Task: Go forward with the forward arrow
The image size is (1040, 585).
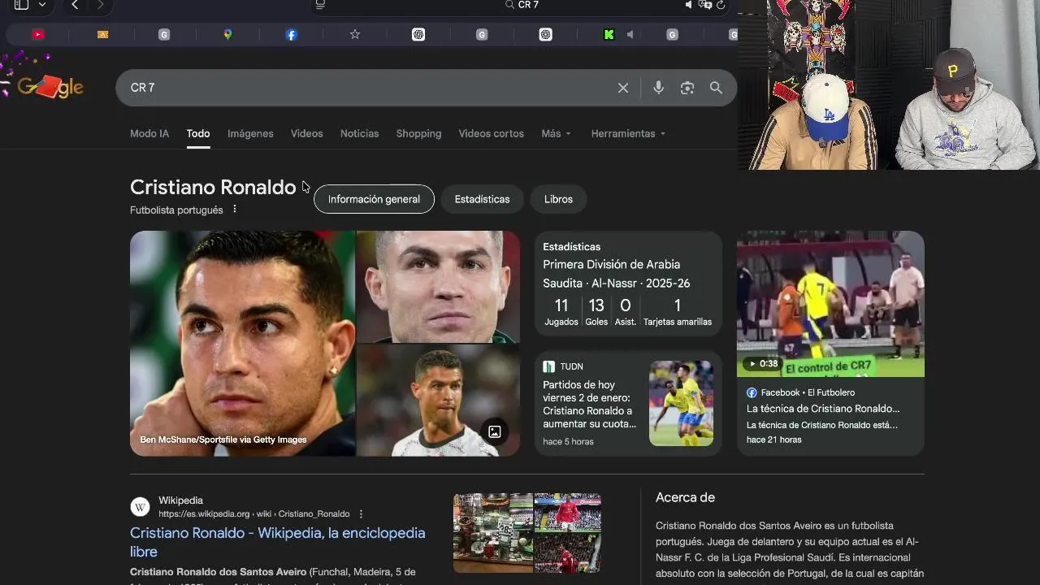Action: [x=101, y=5]
